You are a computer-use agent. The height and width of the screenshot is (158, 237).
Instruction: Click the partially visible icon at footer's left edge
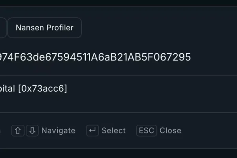[x=0, y=131]
